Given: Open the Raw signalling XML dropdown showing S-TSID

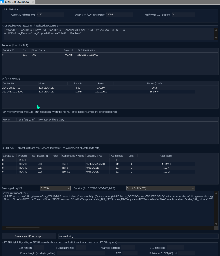Looking at the screenshot, I should (x=55, y=188).
